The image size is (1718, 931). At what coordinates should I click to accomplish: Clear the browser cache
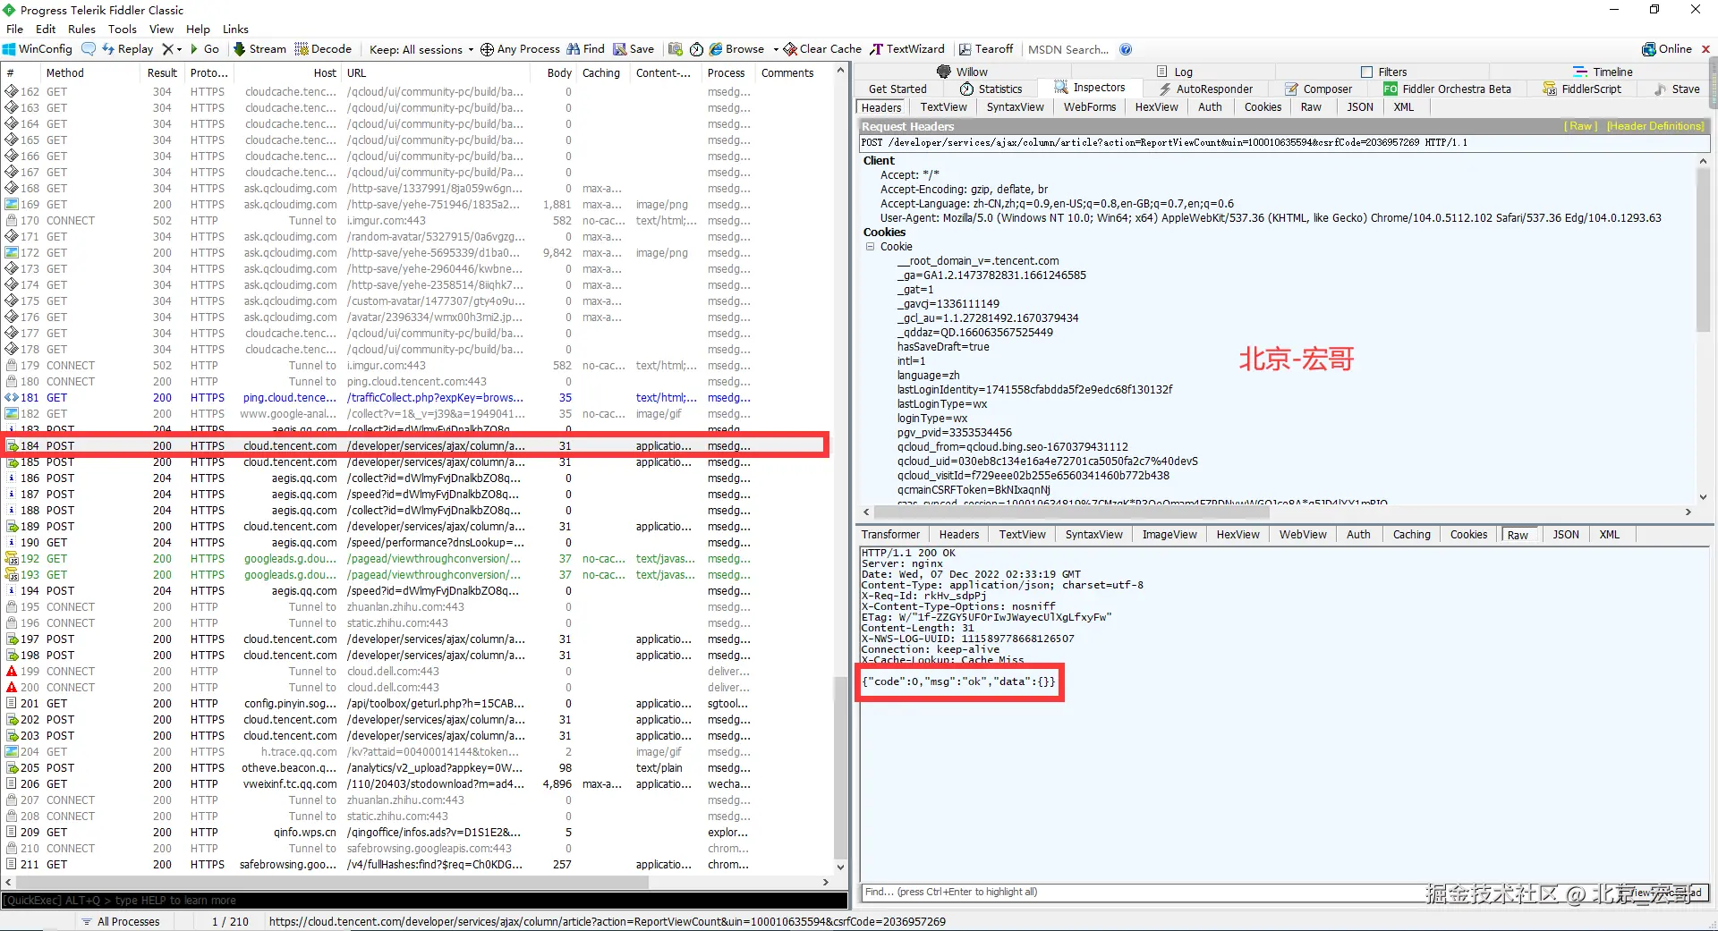pos(822,49)
